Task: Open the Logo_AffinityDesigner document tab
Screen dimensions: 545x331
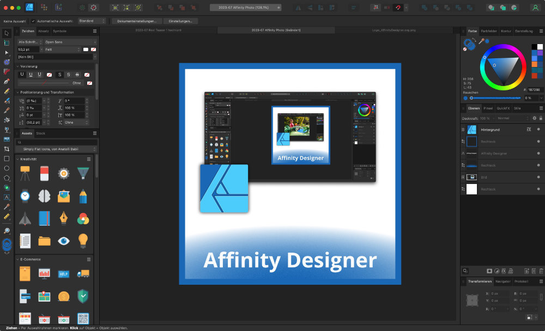Action: 394,30
